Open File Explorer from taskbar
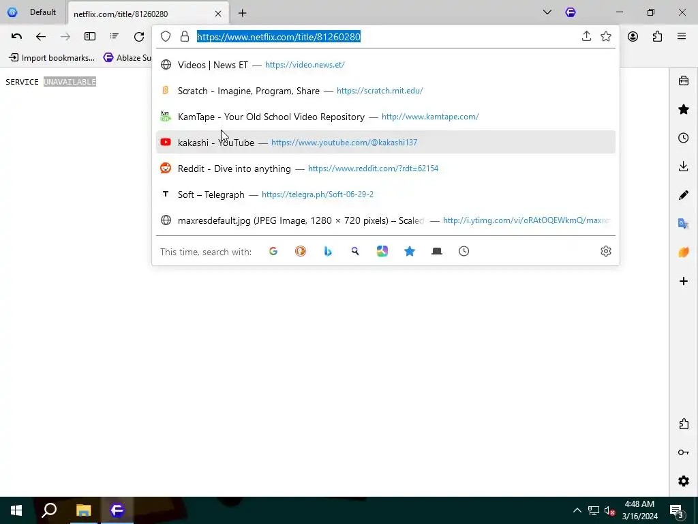This screenshot has height=524, width=698. [83, 510]
